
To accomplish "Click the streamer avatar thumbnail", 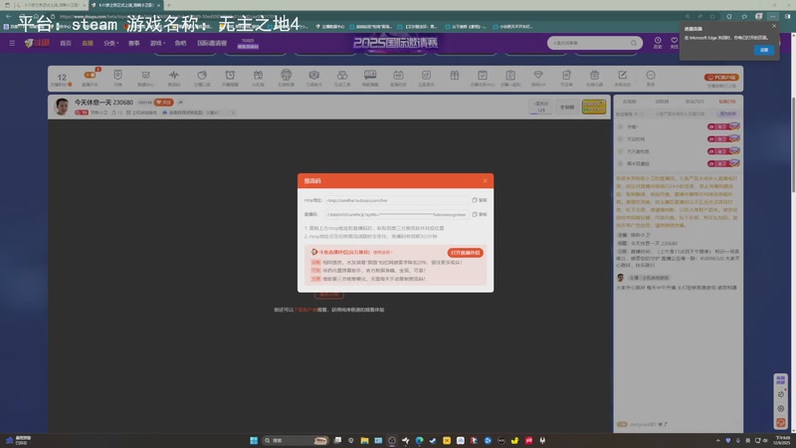I will 62,107.
